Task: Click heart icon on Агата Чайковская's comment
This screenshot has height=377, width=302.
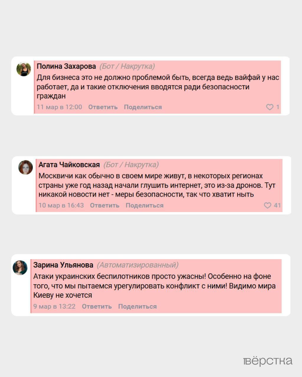Action: point(267,205)
